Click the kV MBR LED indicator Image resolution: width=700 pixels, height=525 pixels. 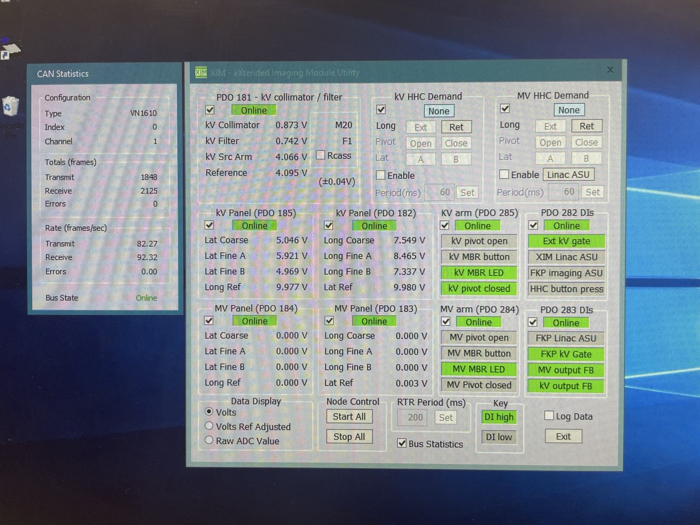coord(479,272)
